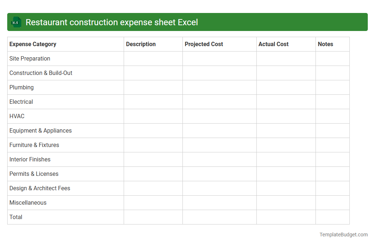Select the Construction & Build-Out category
The height and width of the screenshot is (245, 375).
coord(41,73)
